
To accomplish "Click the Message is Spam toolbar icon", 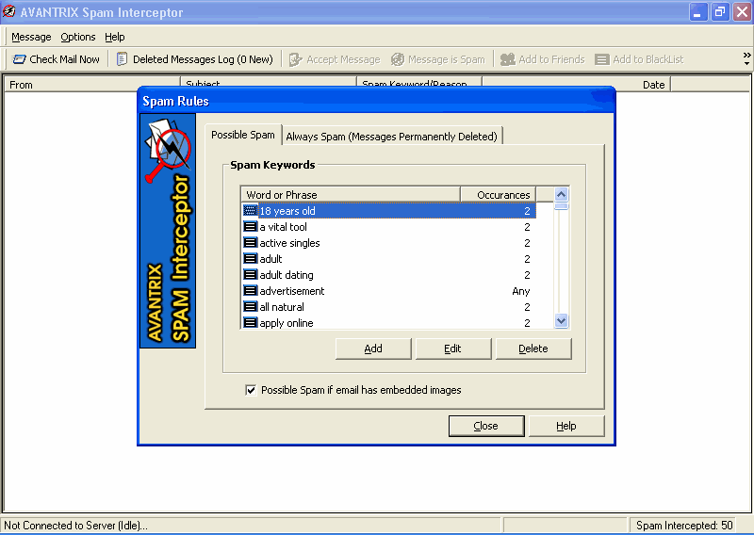I will (x=398, y=59).
